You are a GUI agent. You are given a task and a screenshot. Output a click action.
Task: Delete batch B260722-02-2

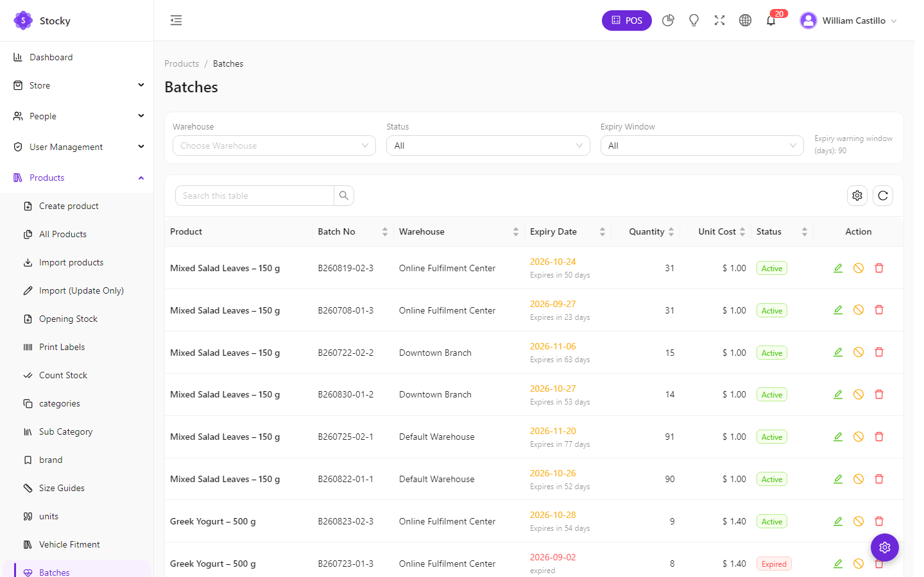pyautogui.click(x=879, y=353)
